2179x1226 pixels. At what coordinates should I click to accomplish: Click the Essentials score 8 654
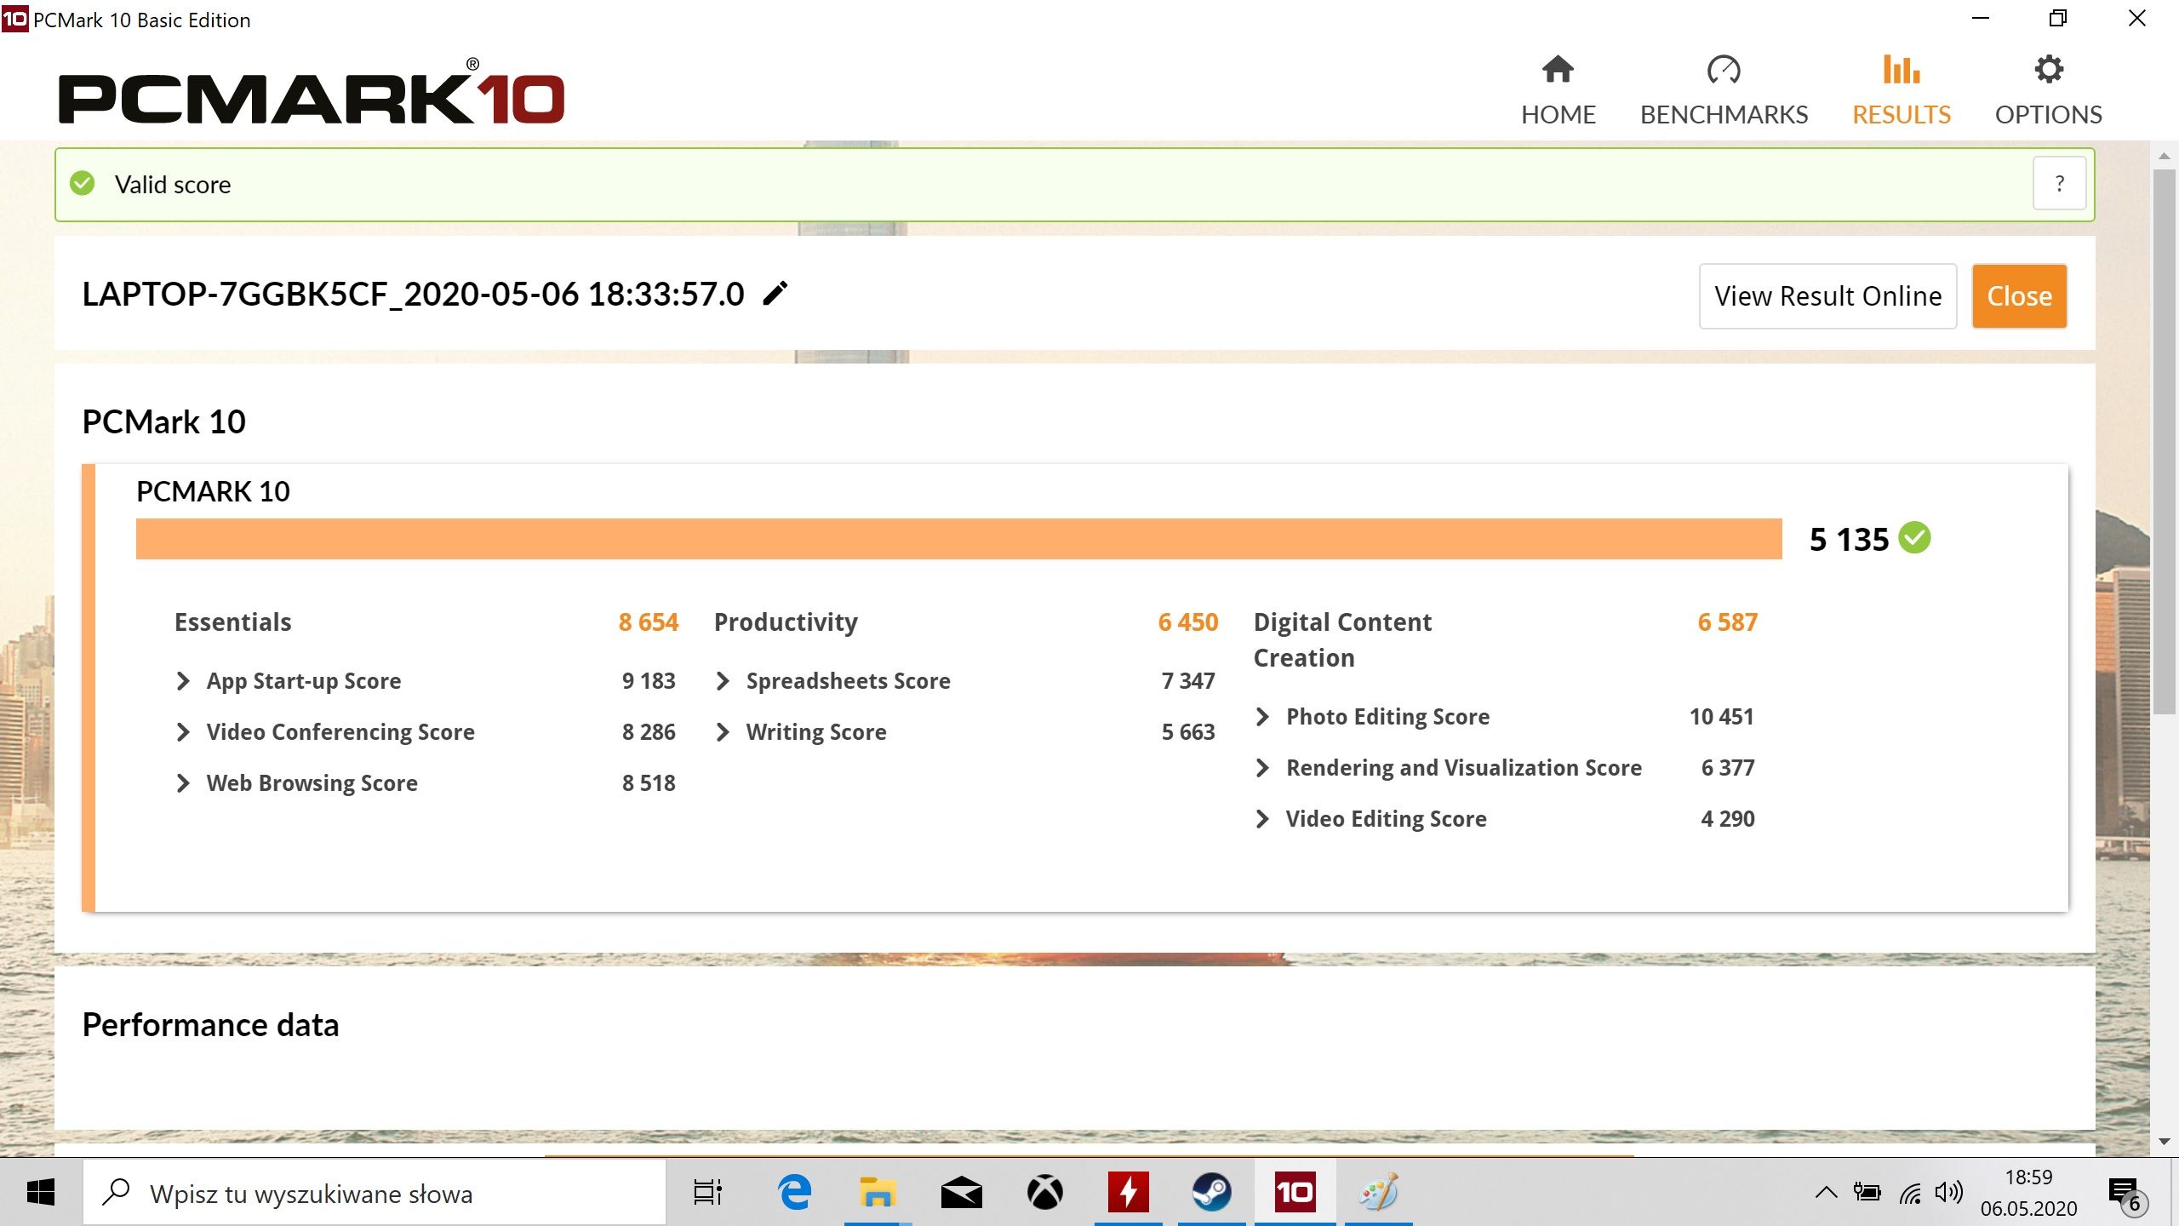(x=648, y=622)
